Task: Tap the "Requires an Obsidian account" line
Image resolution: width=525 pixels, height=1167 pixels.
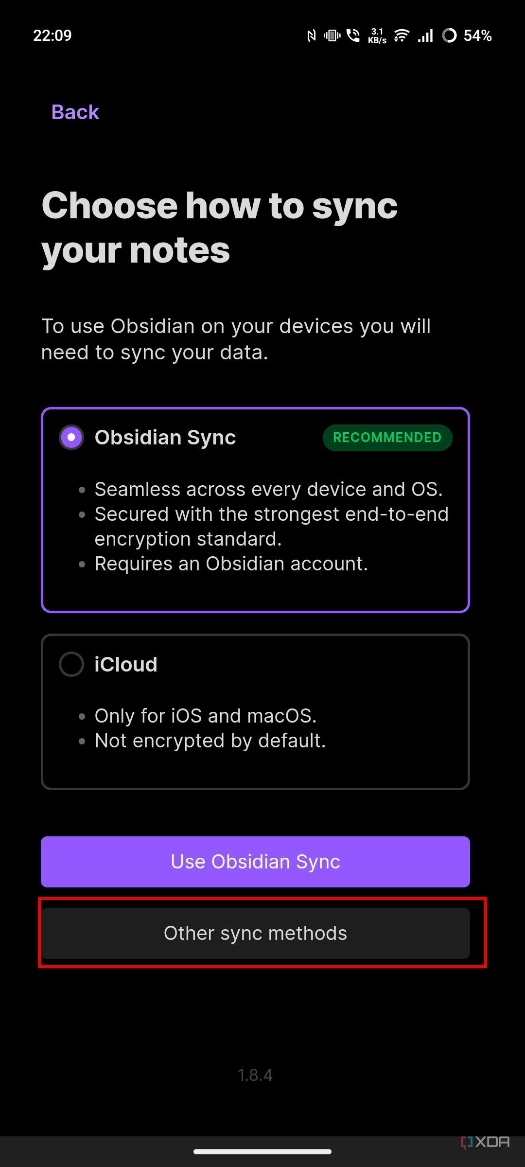Action: point(231,564)
